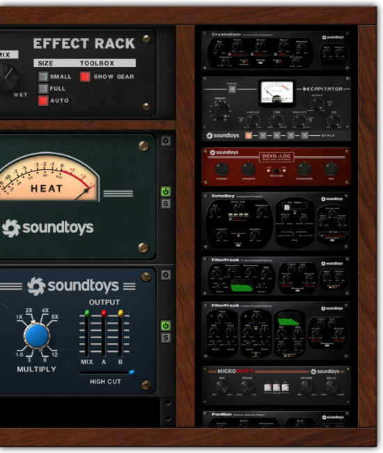Set multiply to the 4X label
The height and width of the screenshot is (453, 383).
point(45,311)
